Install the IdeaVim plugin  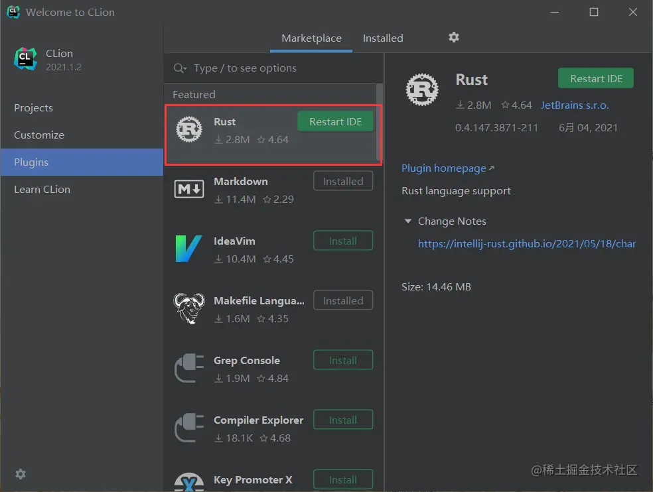coord(342,241)
